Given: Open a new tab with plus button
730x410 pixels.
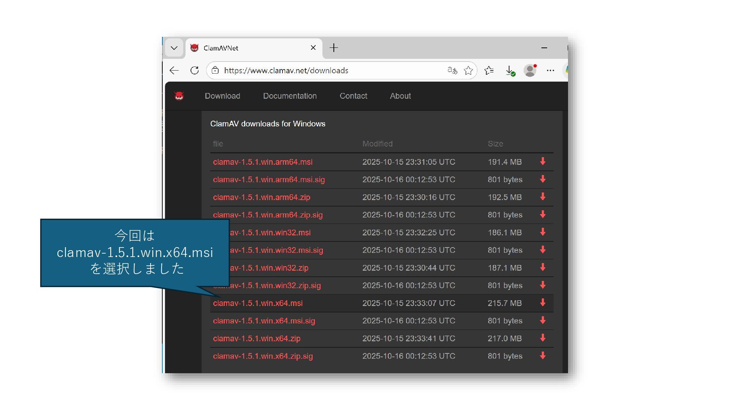Looking at the screenshot, I should coord(334,48).
